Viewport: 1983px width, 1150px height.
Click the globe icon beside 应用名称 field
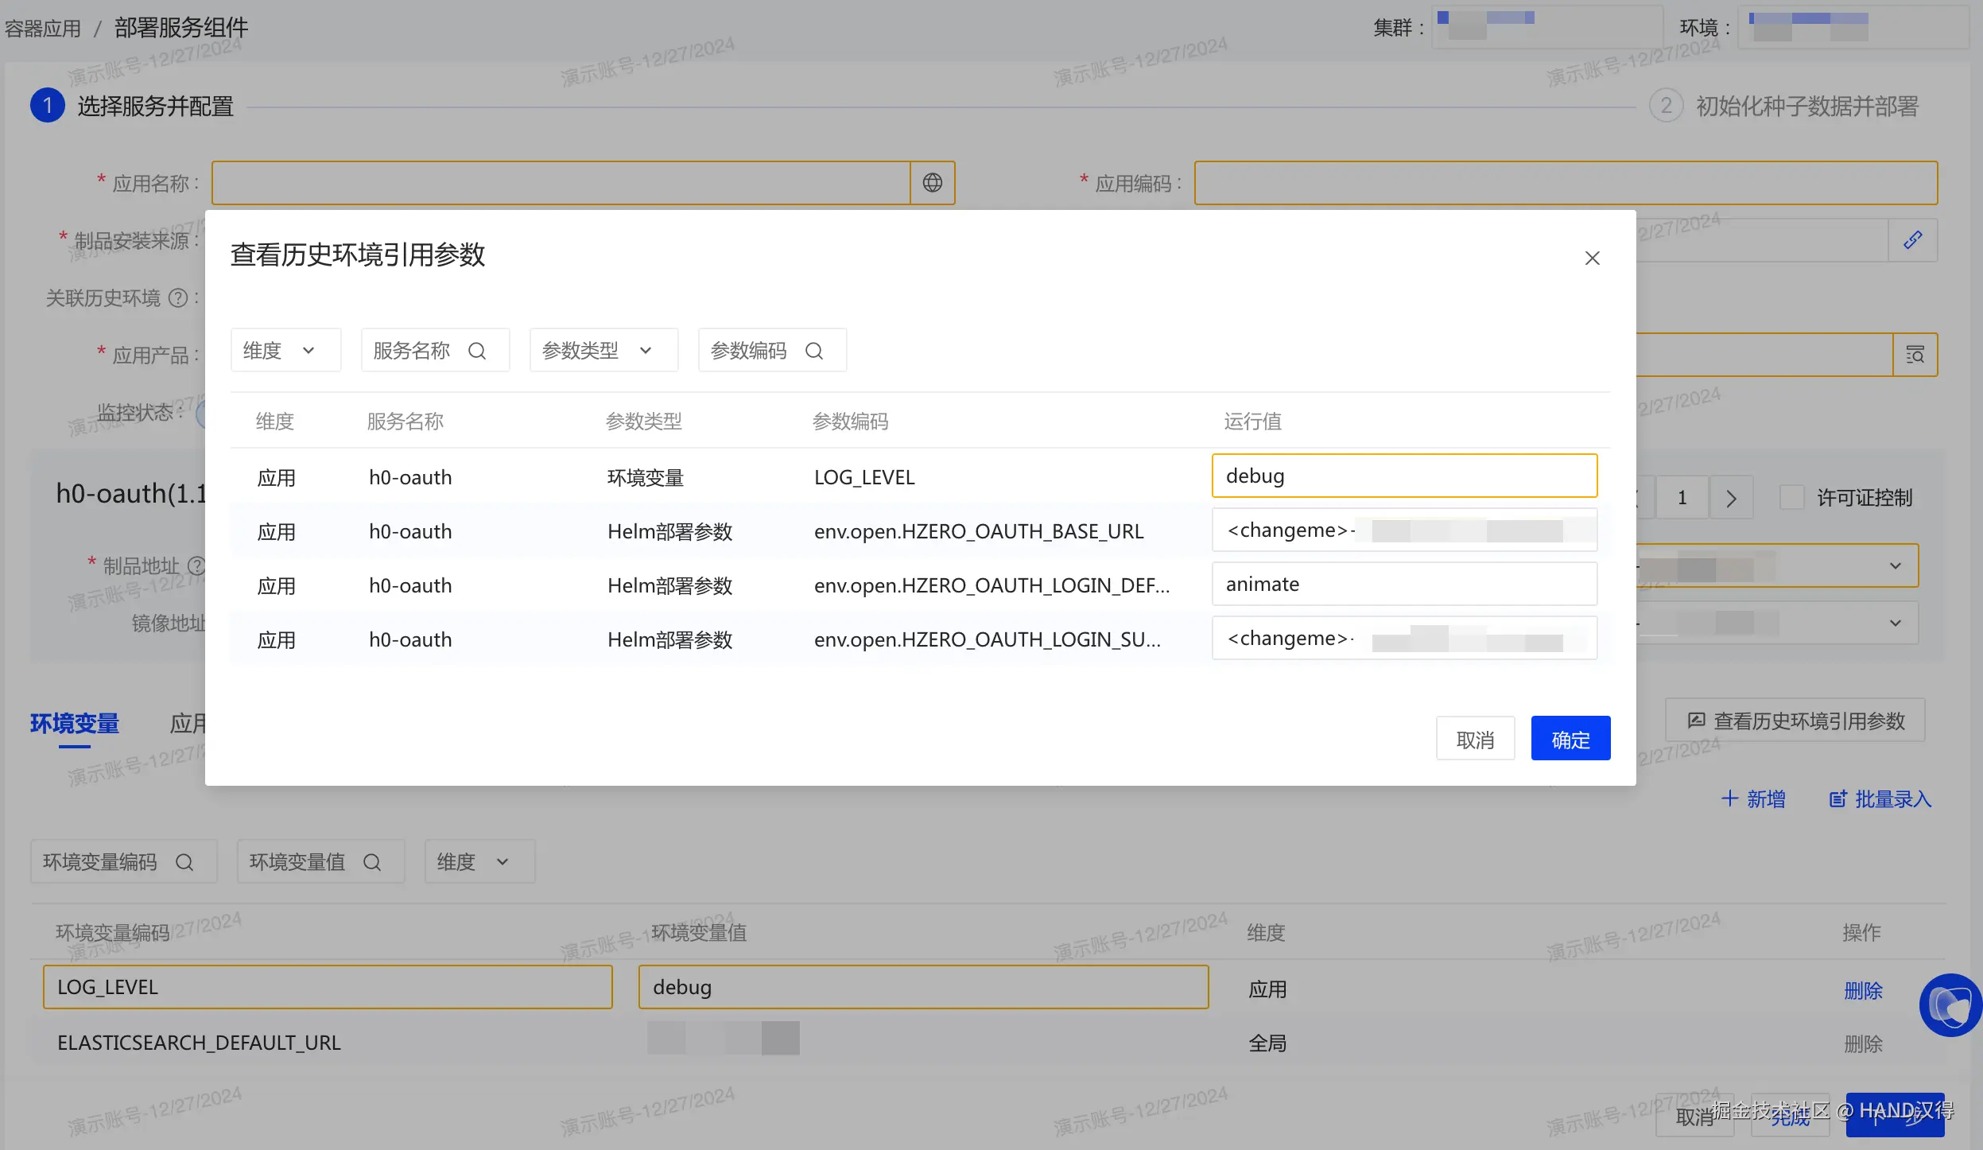[x=933, y=183]
